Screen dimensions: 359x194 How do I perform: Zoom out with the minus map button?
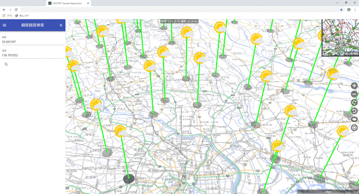(x=354, y=94)
